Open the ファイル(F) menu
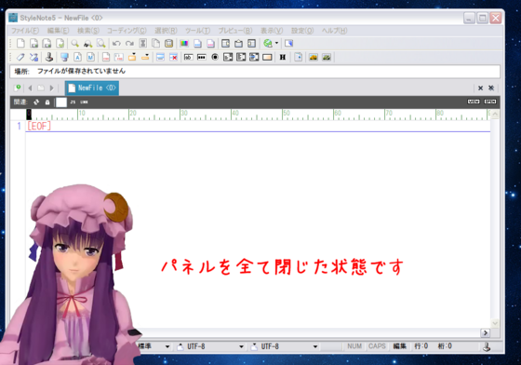Screen dimensions: 521x365 [x=25, y=31]
